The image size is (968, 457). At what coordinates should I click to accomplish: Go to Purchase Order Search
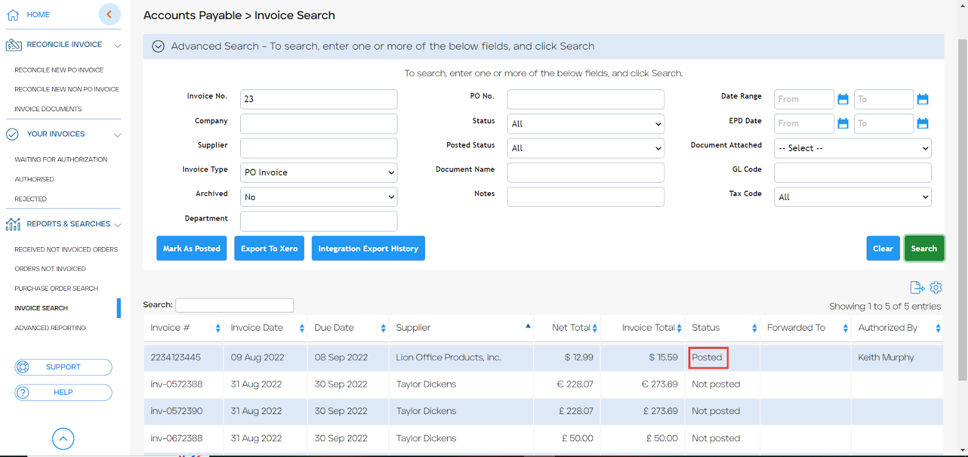56,288
